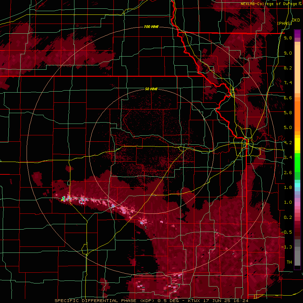Click the 6.6 value on the color scale
This screenshot has height=303, width=303.
coord(288,98)
